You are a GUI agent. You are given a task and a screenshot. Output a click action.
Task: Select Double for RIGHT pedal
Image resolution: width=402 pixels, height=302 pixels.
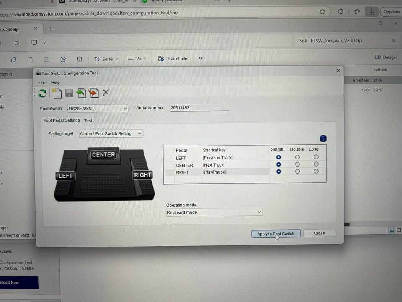tap(297, 171)
